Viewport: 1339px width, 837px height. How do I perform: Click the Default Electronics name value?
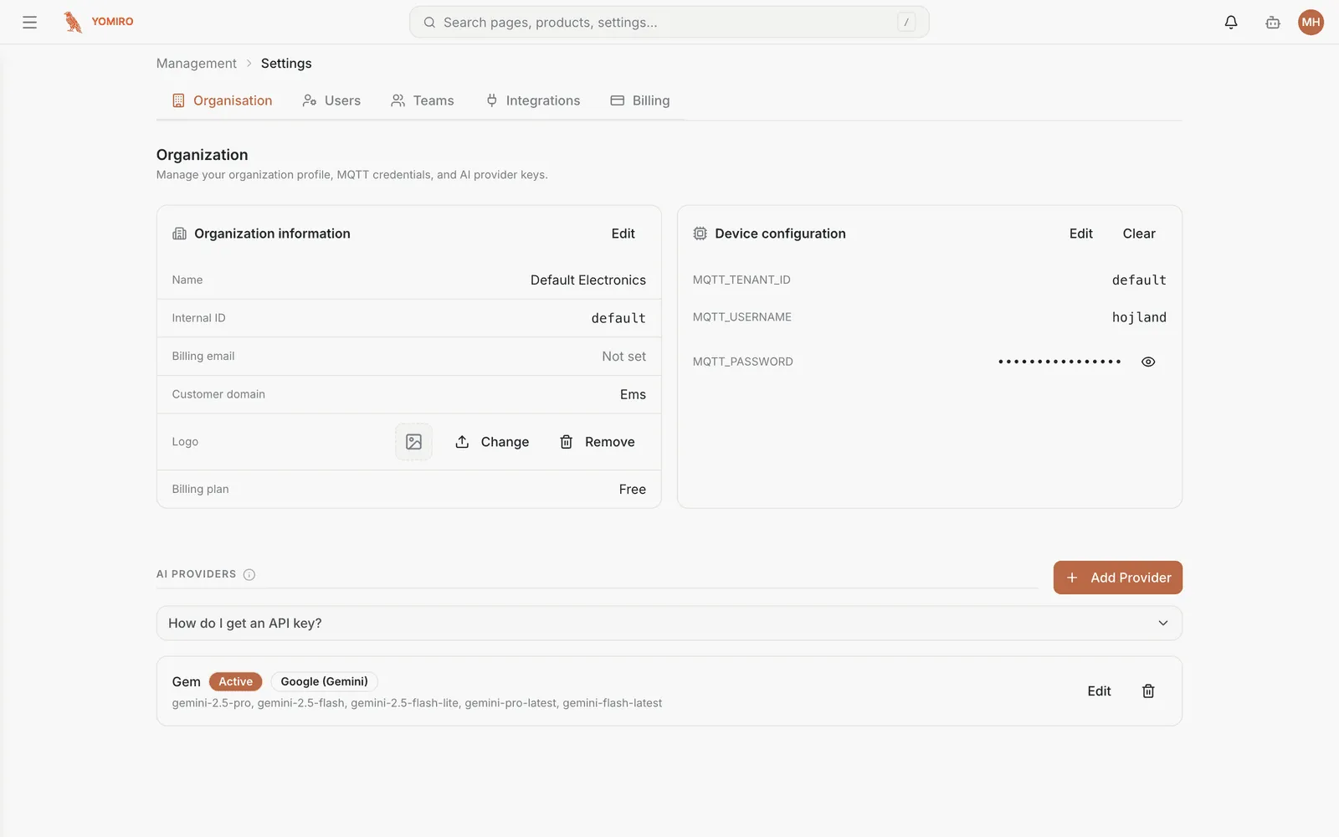(588, 280)
